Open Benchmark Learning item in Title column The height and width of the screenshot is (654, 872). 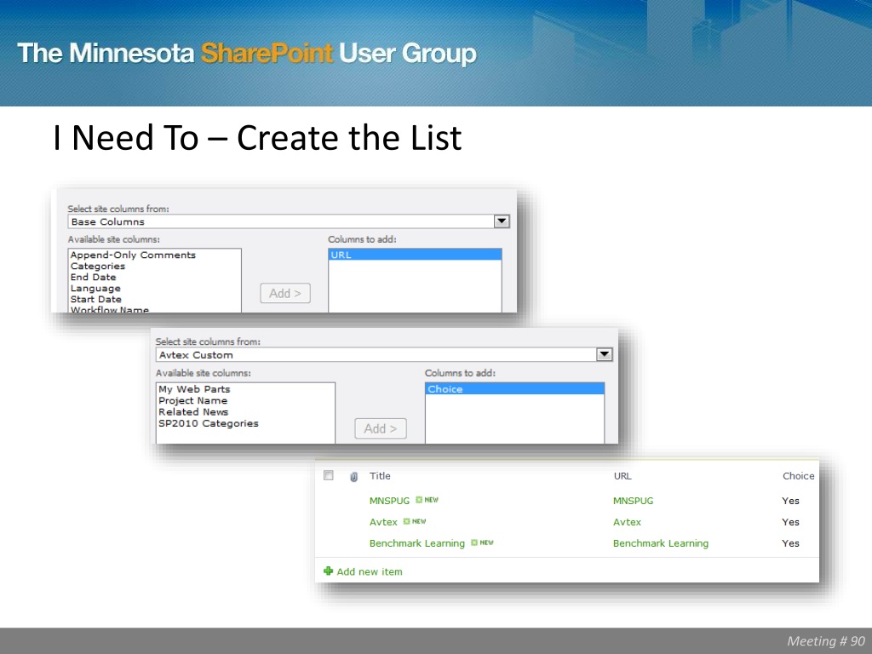[x=417, y=543]
